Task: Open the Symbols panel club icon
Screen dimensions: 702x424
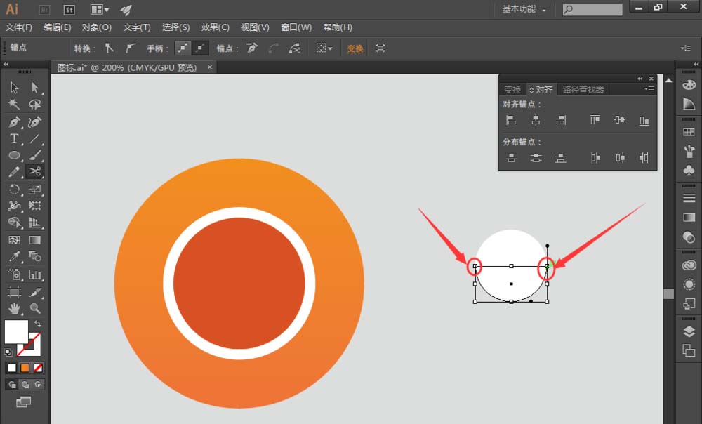Action: click(x=689, y=170)
